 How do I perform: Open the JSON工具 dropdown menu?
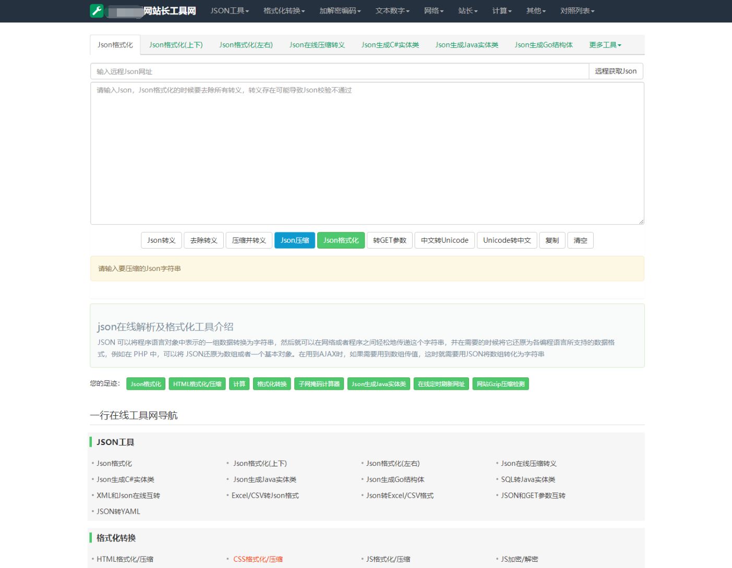pos(230,11)
